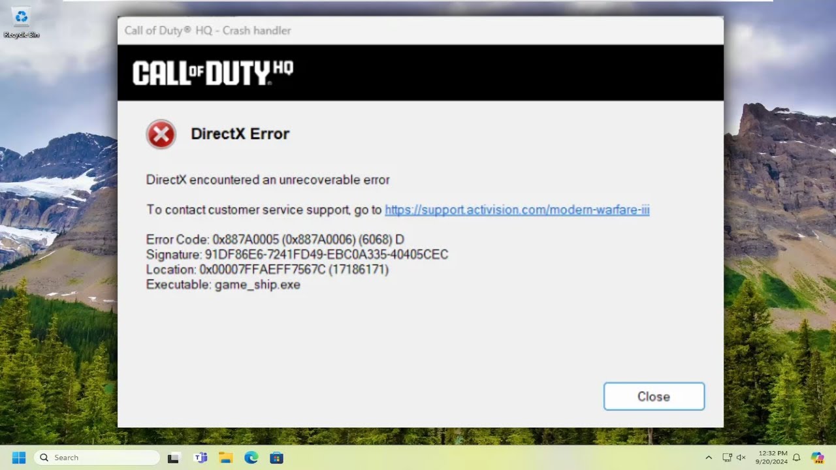Open the clock showing 12:32 PM
This screenshot has width=836, height=470.
[773, 458]
